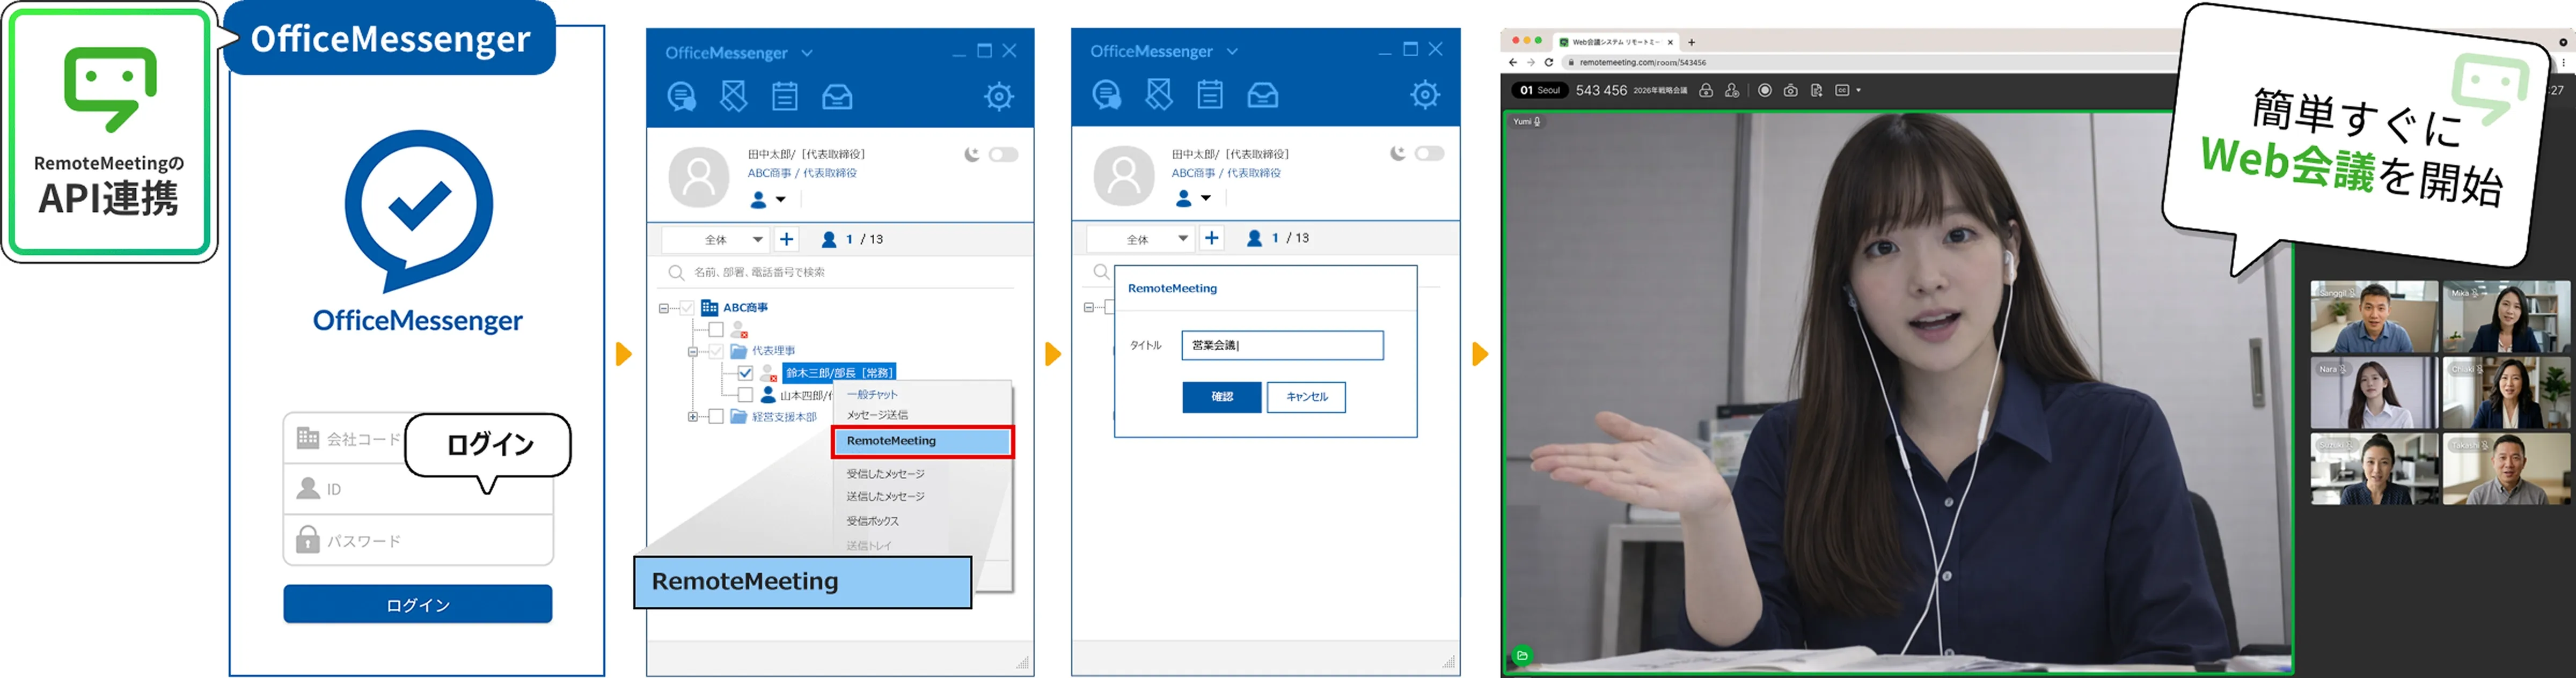Open OfficeMessenger title dropdown in context-menu window
The image size is (2576, 678).
[807, 53]
